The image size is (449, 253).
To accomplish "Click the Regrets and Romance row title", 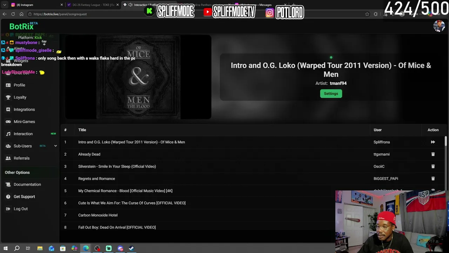I will 96,179.
